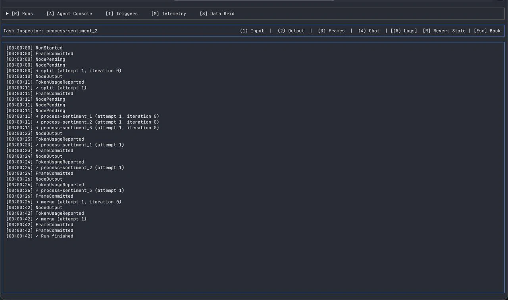Click the completed split (attempt 1) line
The width and height of the screenshot is (508, 300).
tap(46, 88)
